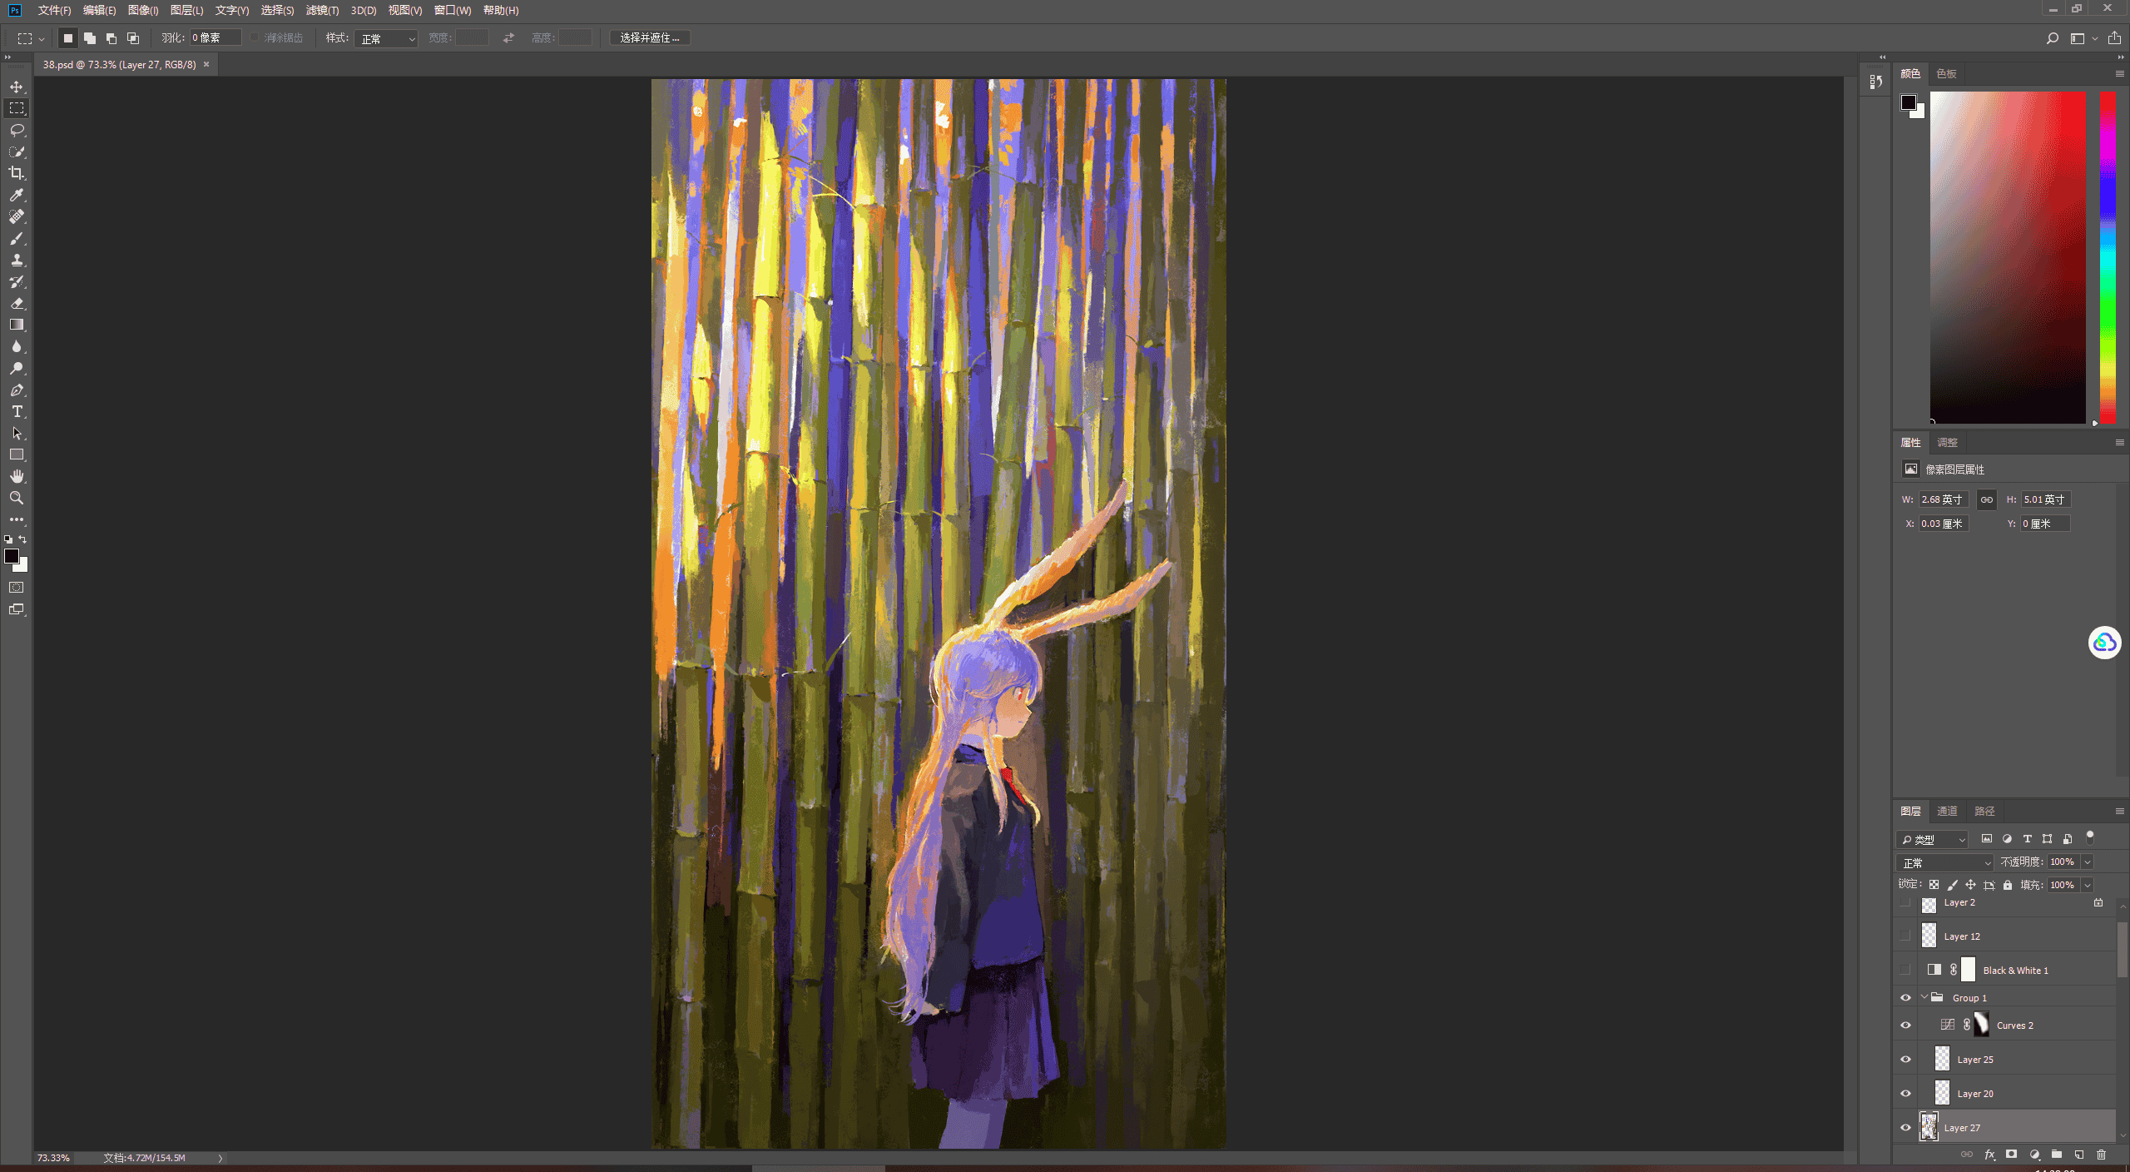The width and height of the screenshot is (2130, 1172).
Task: Select the Move tool
Action: point(17,87)
